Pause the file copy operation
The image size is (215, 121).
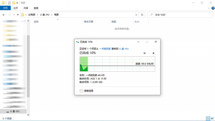pyautogui.click(x=145, y=53)
